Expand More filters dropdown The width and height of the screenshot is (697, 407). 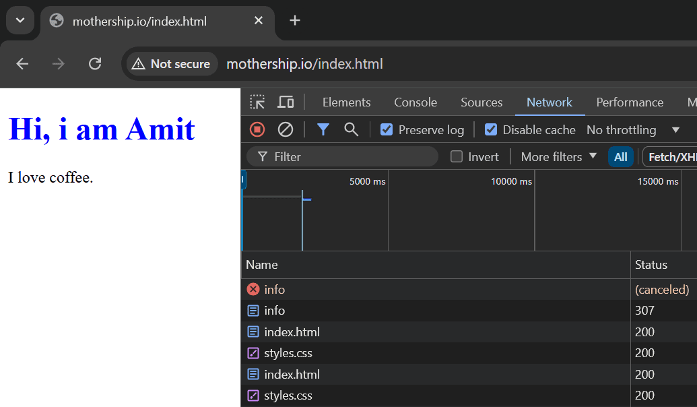558,156
